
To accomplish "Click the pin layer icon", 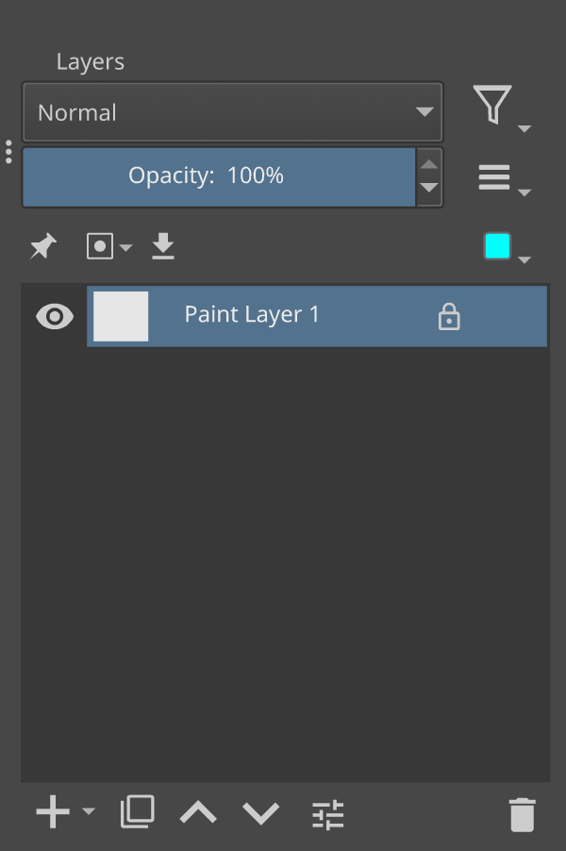I will click(x=42, y=247).
